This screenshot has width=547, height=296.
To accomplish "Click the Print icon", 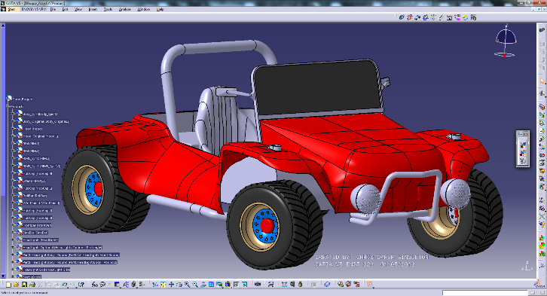I will [32, 285].
